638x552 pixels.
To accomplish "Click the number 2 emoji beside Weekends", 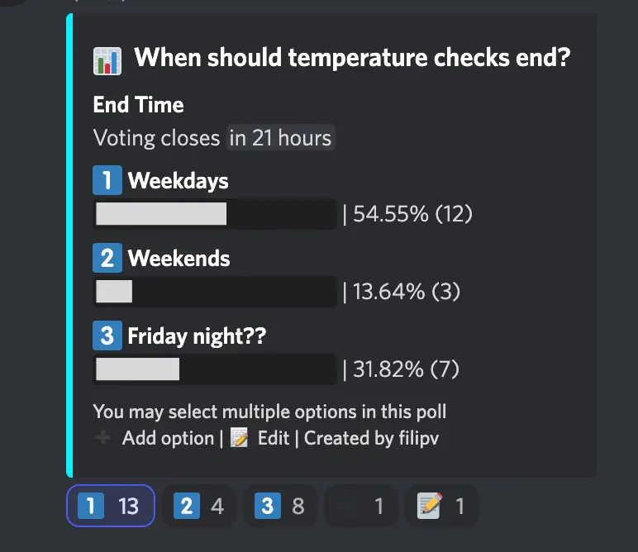I will (x=107, y=258).
